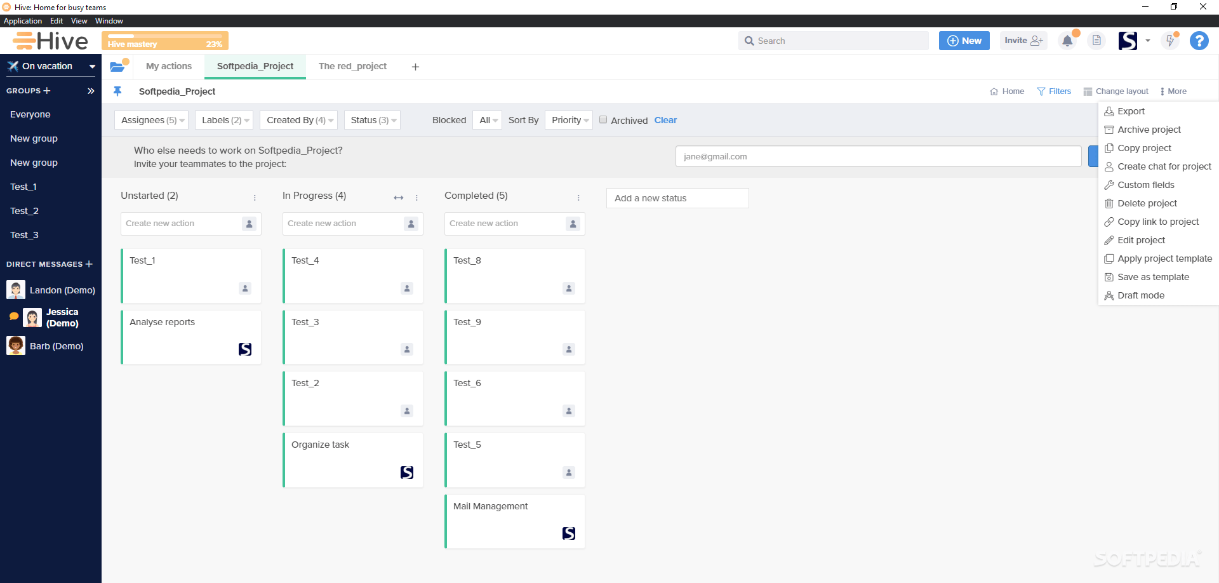Expand the Labels filter dropdown
Viewport: 1219px width, 583px height.
tap(223, 120)
